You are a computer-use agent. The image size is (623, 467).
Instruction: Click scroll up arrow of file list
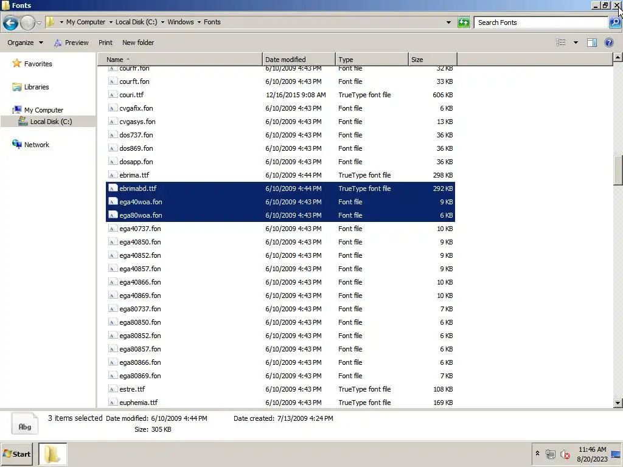pyautogui.click(x=618, y=58)
